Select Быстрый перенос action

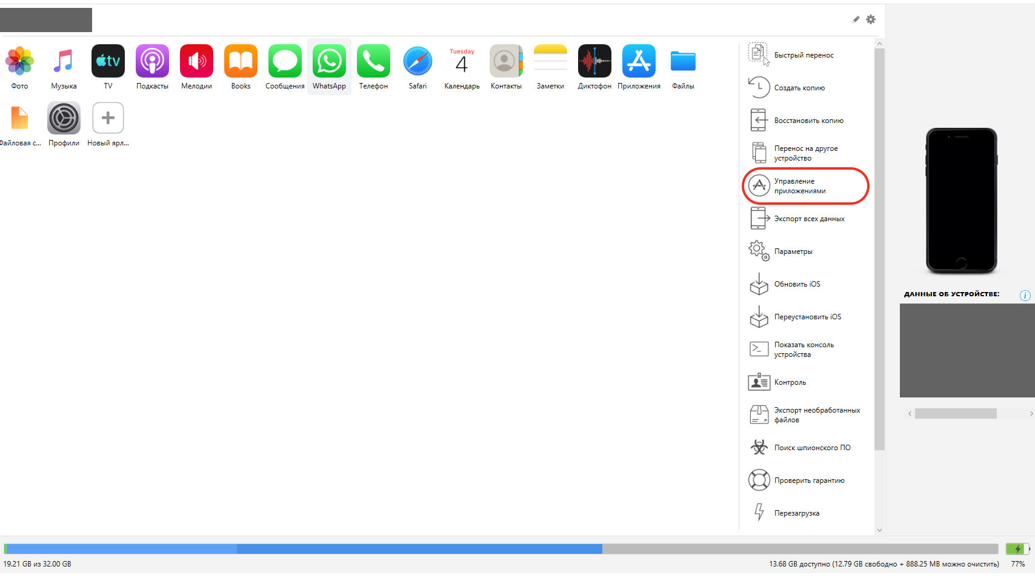804,55
